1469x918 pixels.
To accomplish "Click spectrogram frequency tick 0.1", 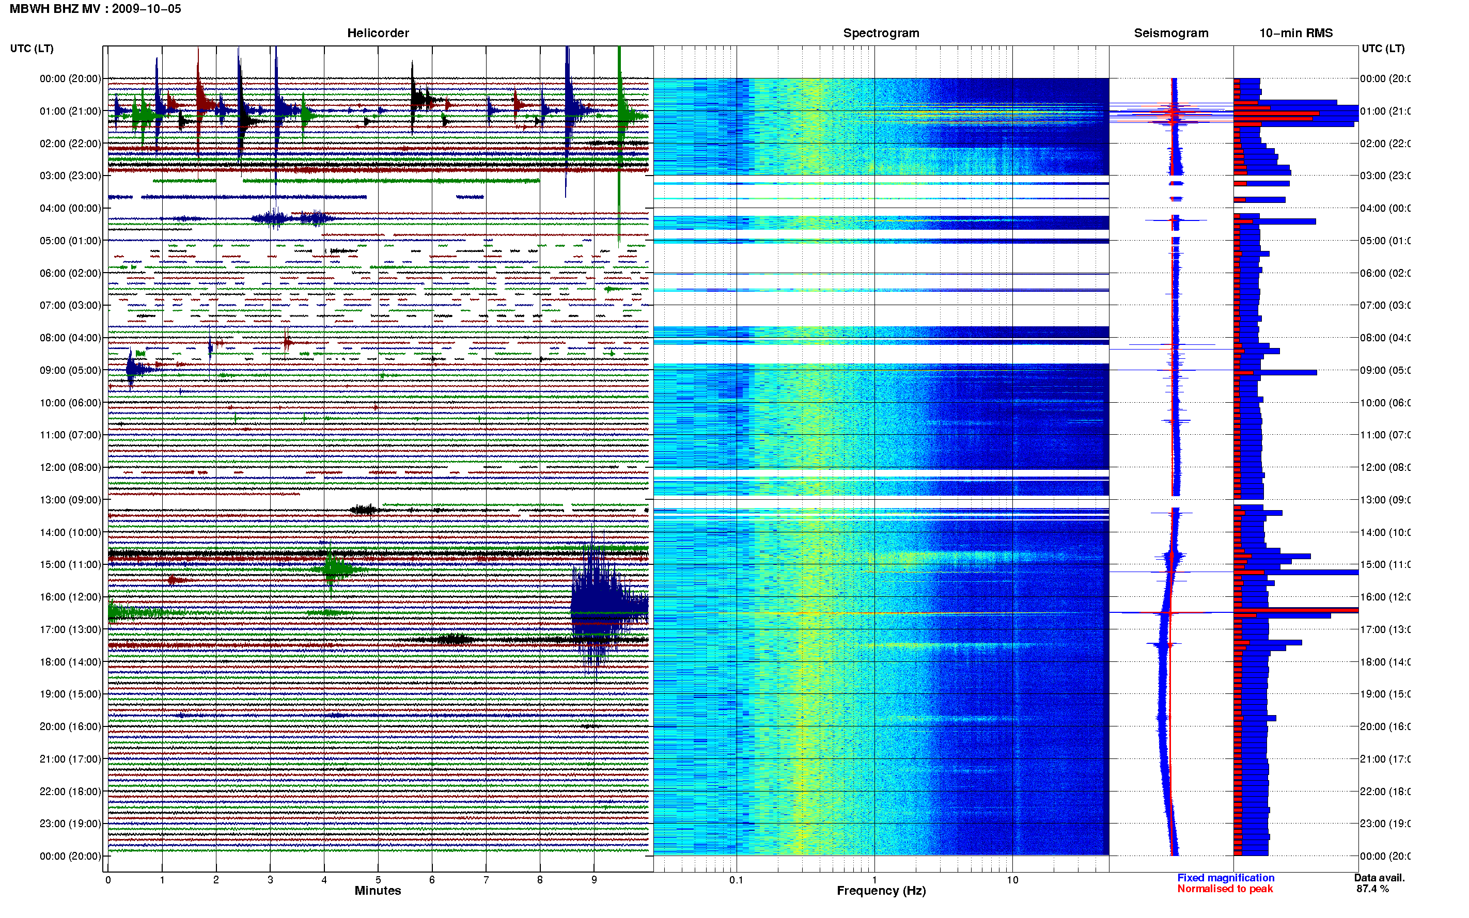I will coord(736,880).
